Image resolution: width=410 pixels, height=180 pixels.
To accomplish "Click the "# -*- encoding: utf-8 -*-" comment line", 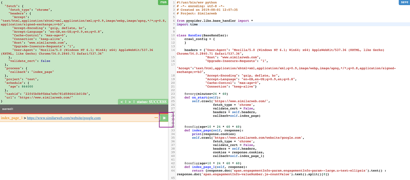I will (x=201, y=6).
